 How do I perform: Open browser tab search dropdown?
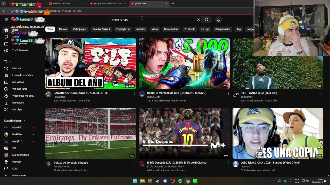3,3
